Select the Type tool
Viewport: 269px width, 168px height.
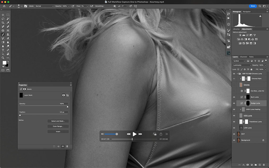[x=3, y=50]
